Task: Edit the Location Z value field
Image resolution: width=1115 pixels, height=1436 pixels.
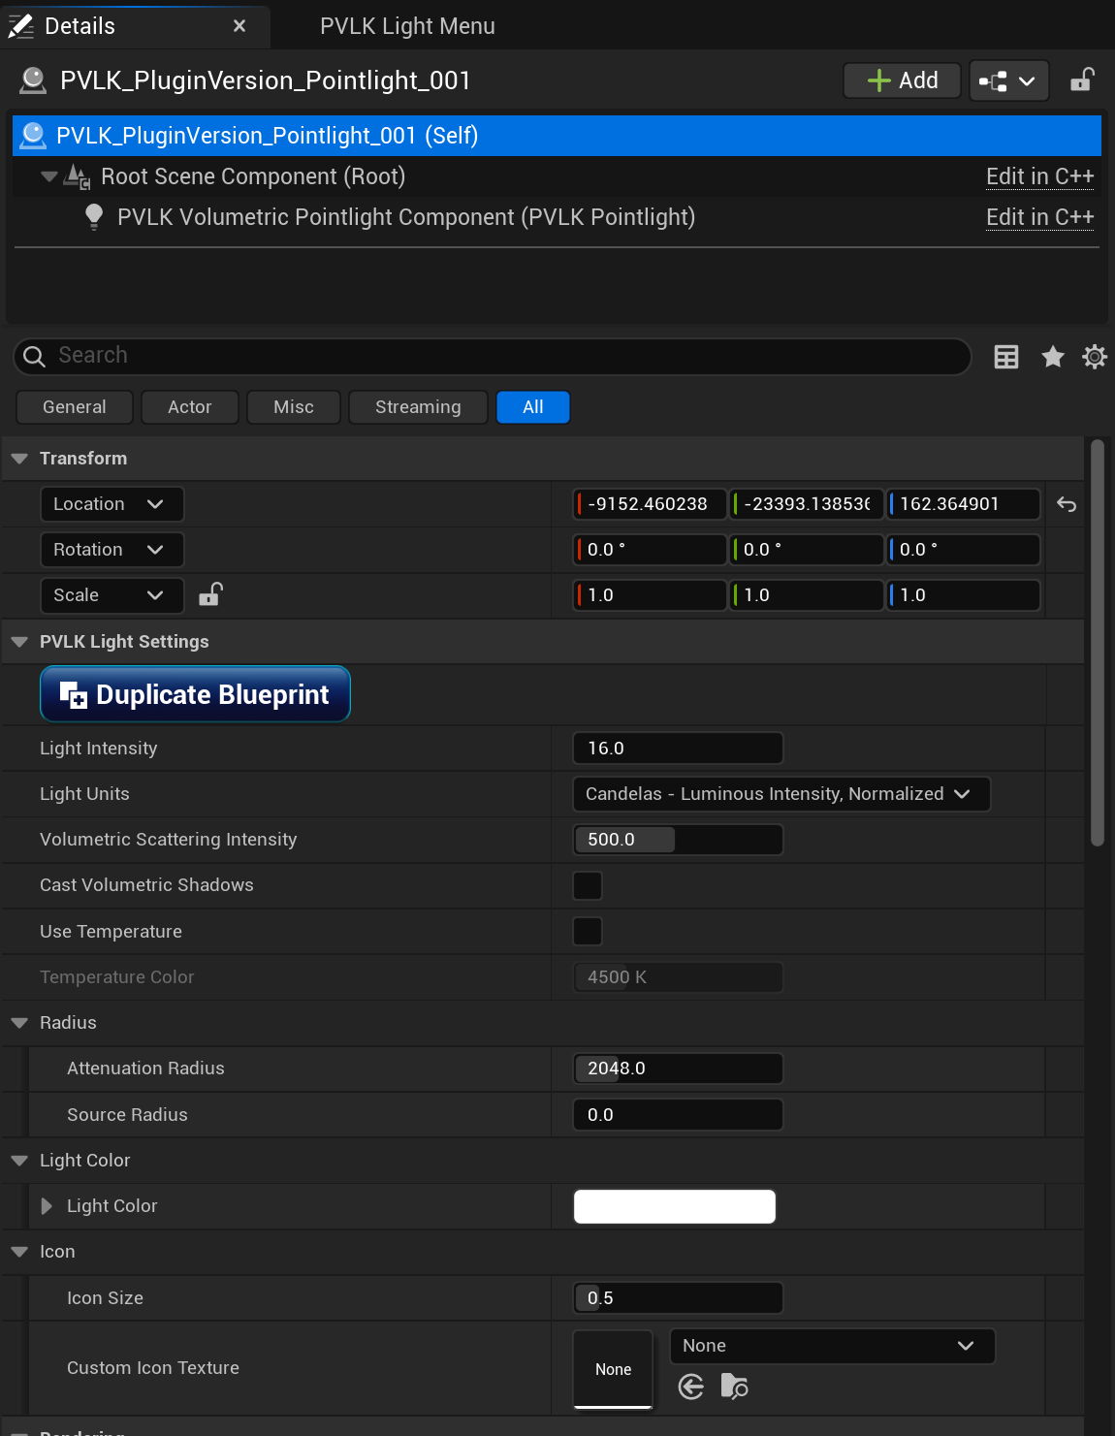Action: (x=964, y=504)
